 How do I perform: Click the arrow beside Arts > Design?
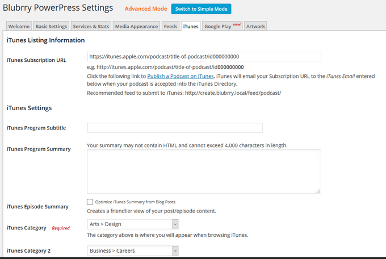pos(175,224)
